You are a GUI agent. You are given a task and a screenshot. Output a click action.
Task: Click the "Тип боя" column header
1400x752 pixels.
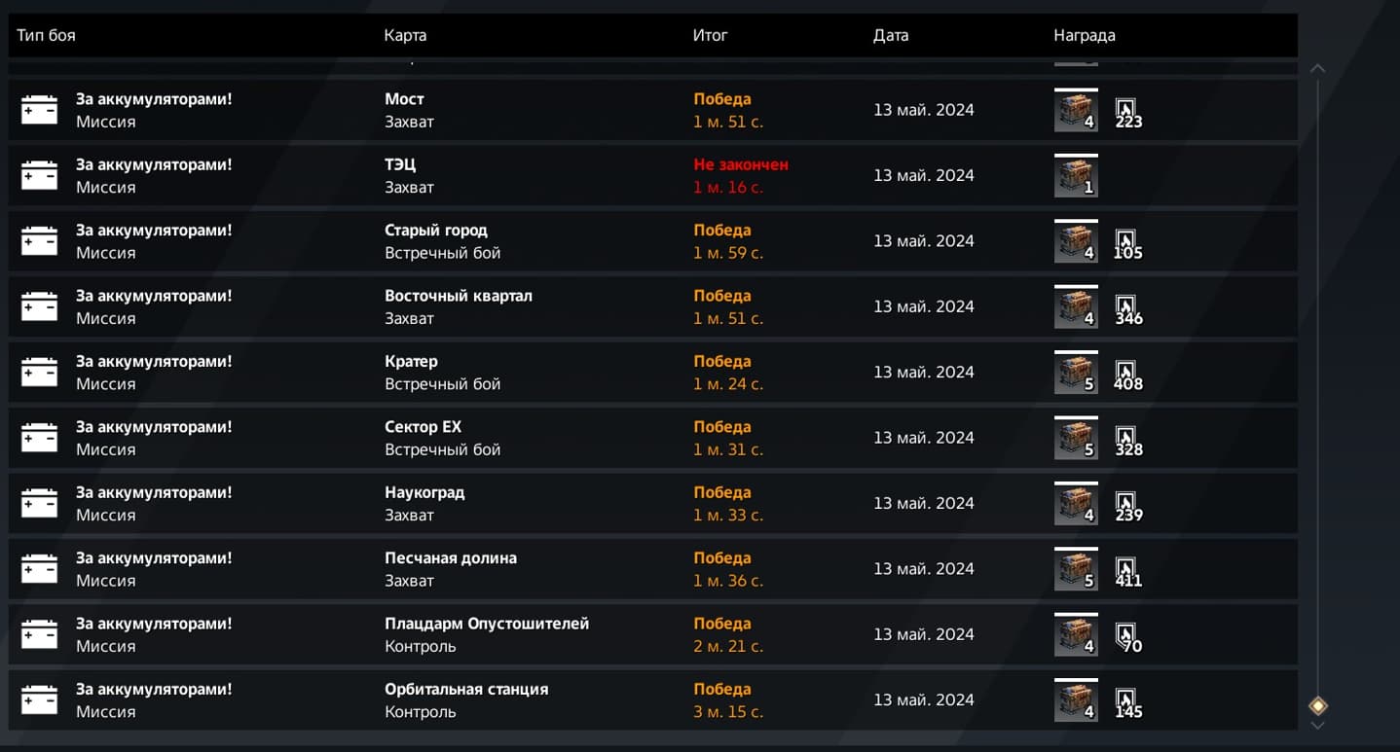click(x=46, y=35)
